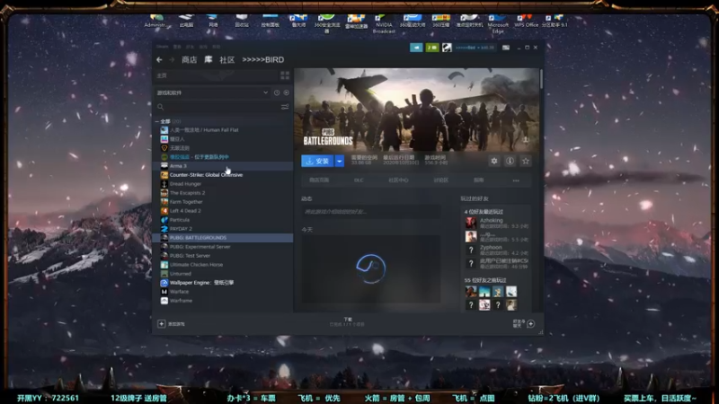Select PUBG: Experimental Server in list
This screenshot has height=404, width=719.
pyautogui.click(x=223, y=246)
